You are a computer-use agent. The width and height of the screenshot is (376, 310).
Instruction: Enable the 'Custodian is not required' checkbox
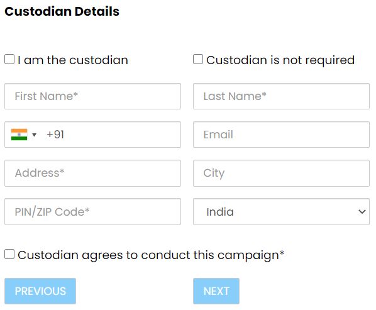198,59
